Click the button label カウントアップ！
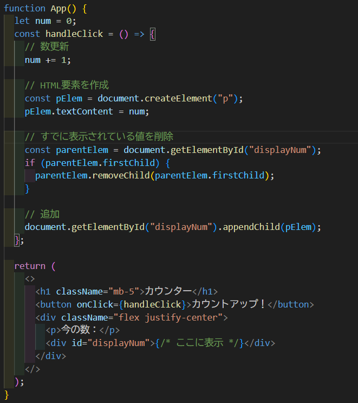 coord(229,304)
